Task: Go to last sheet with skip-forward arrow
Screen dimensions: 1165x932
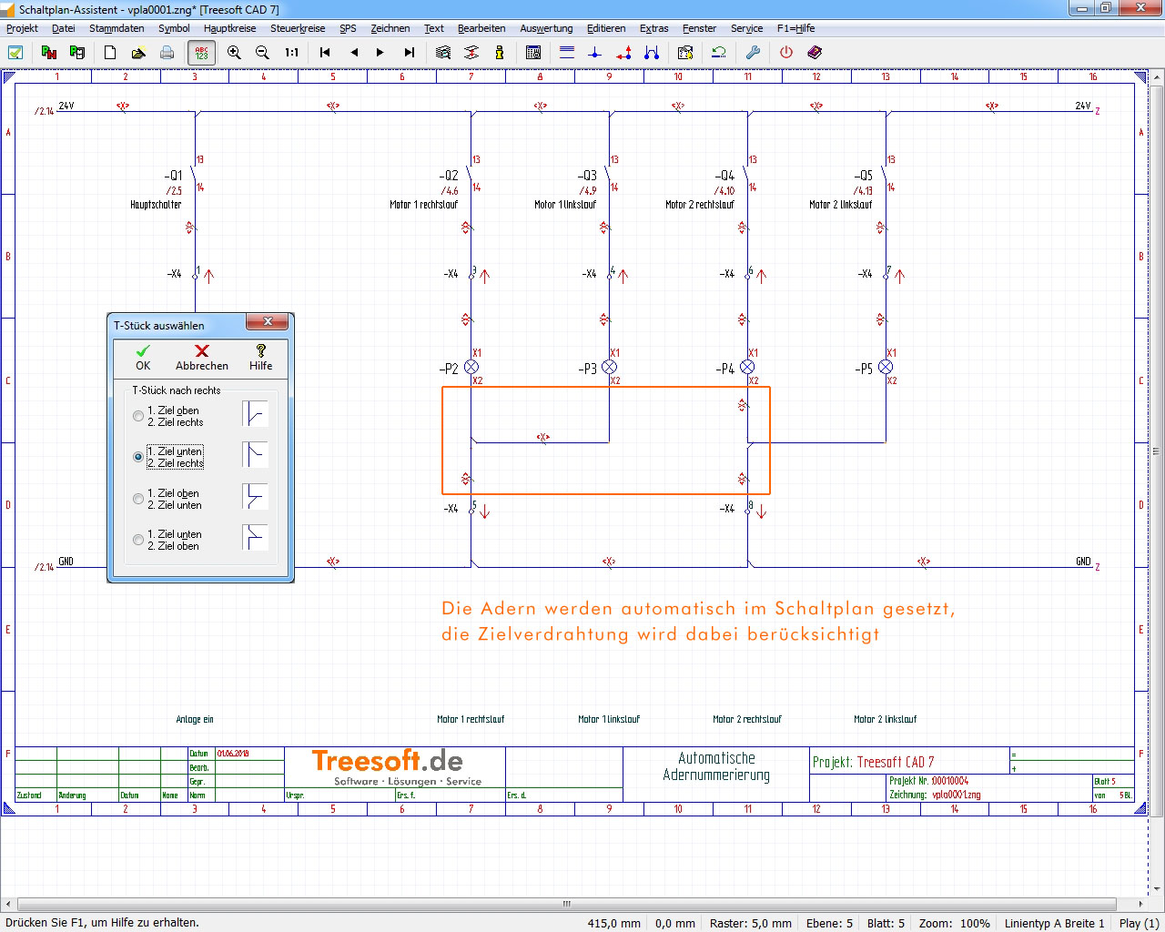Action: [409, 53]
